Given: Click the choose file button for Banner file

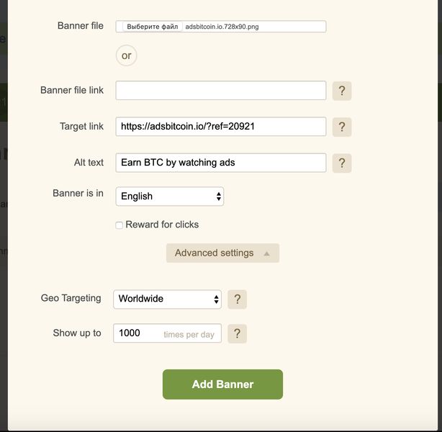Looking at the screenshot, I should tap(152, 27).
